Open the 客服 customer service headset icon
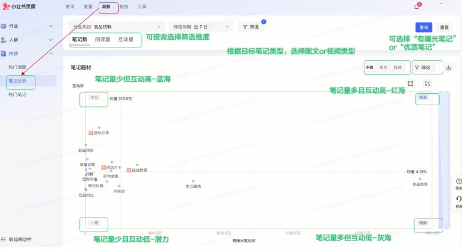The image size is (462, 250). (x=459, y=199)
